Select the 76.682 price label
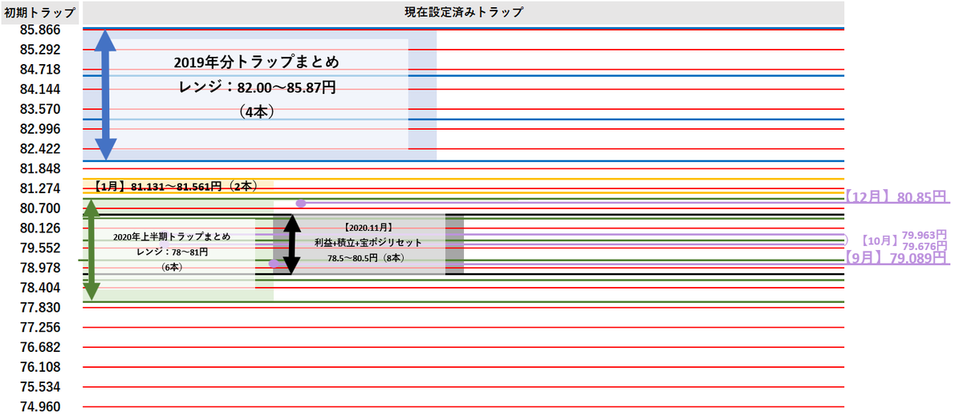963x420 pixels. (39, 347)
